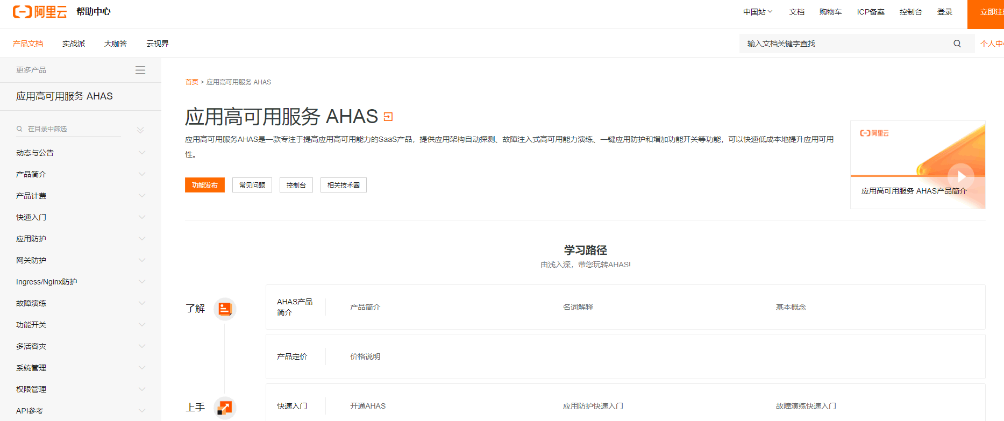Click the Aliyun logo
Screen dimensions: 1004x421
click(40, 12)
